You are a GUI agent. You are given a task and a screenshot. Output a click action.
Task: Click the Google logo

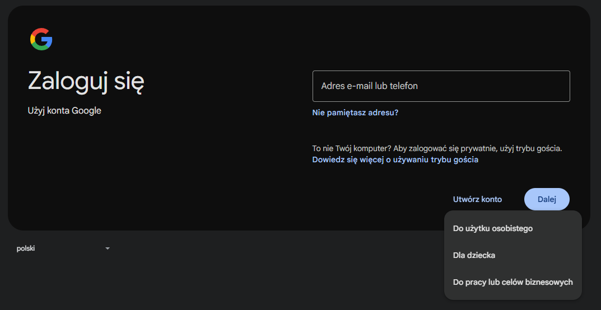click(x=41, y=39)
